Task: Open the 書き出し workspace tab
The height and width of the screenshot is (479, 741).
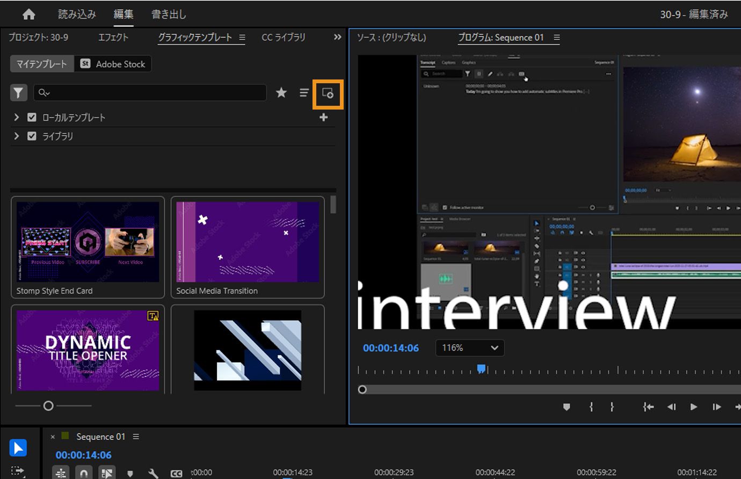Action: (169, 14)
